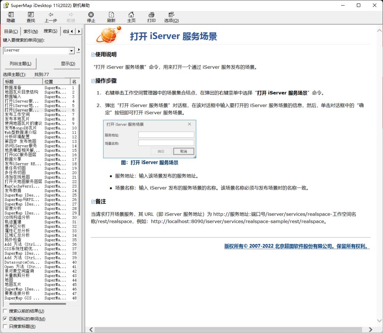Refresh the page with the 刷新 icon

[111, 17]
